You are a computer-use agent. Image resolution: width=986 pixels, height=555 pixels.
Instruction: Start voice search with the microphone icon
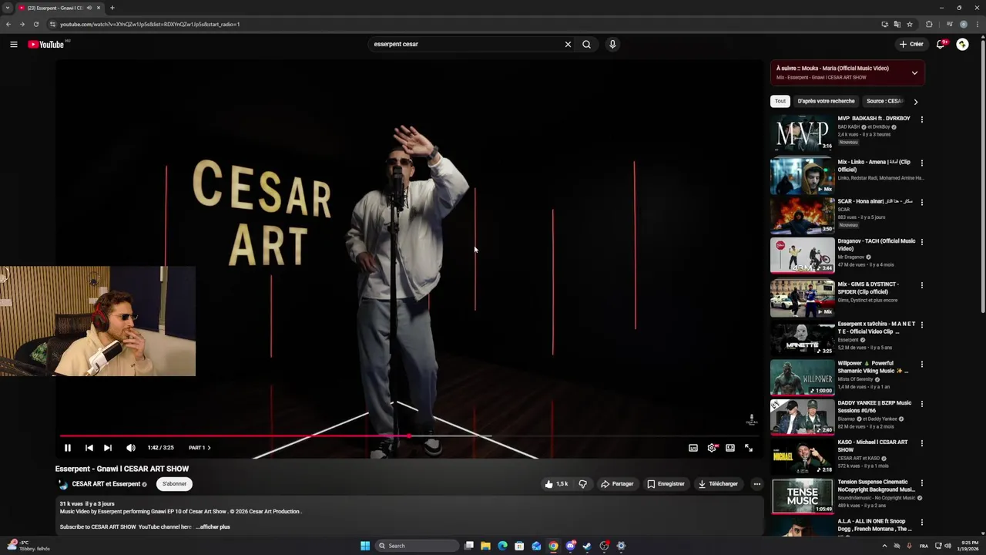(x=612, y=44)
